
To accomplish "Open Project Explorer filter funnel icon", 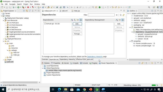I will click(30, 11).
